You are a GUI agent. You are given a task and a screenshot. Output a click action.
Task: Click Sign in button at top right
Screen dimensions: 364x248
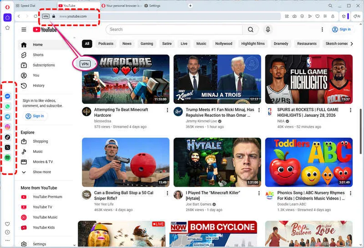(342, 30)
